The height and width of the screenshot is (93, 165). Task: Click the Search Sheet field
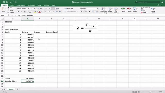point(147,2)
